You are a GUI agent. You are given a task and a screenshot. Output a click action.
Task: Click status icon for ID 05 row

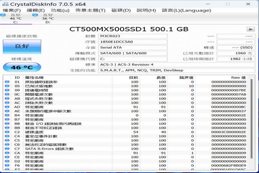[x=7, y=86]
